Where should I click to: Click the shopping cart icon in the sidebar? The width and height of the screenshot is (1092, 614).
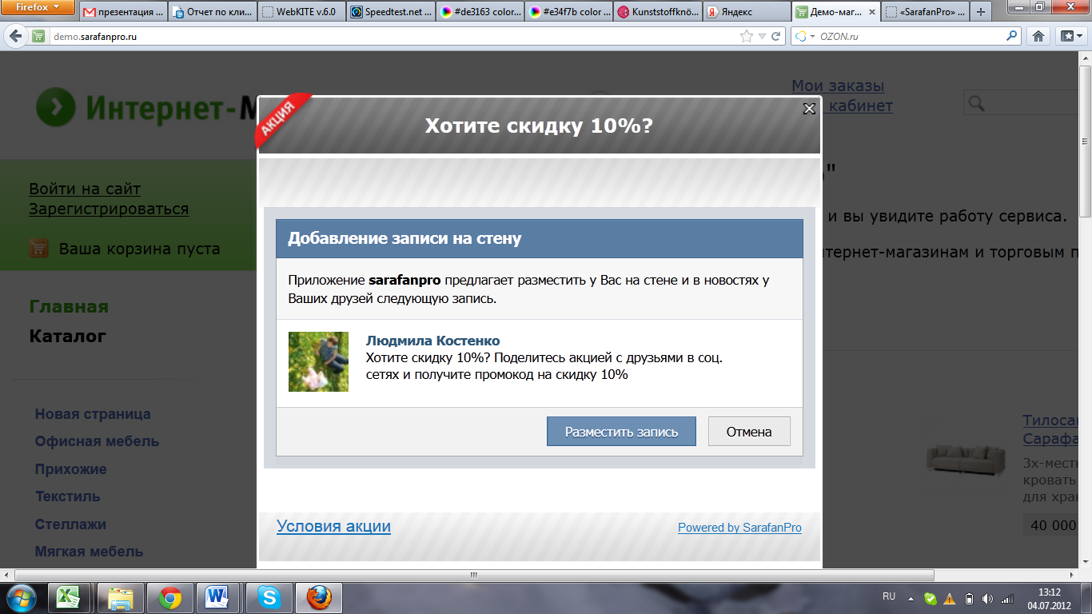pyautogui.click(x=38, y=248)
